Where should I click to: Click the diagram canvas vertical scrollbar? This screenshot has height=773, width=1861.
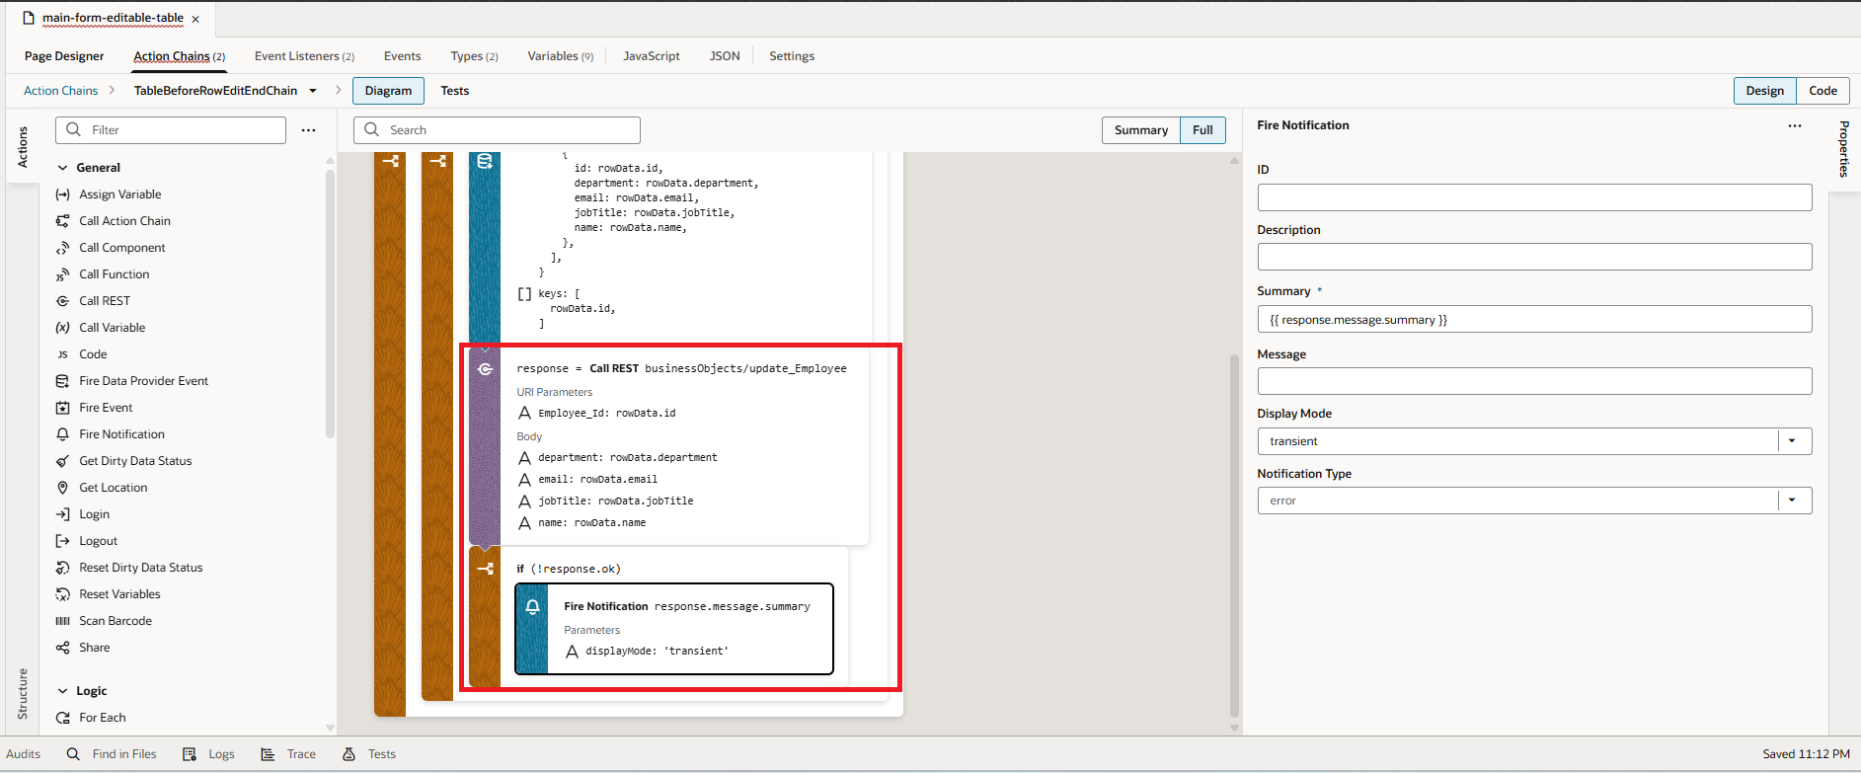(x=1234, y=533)
